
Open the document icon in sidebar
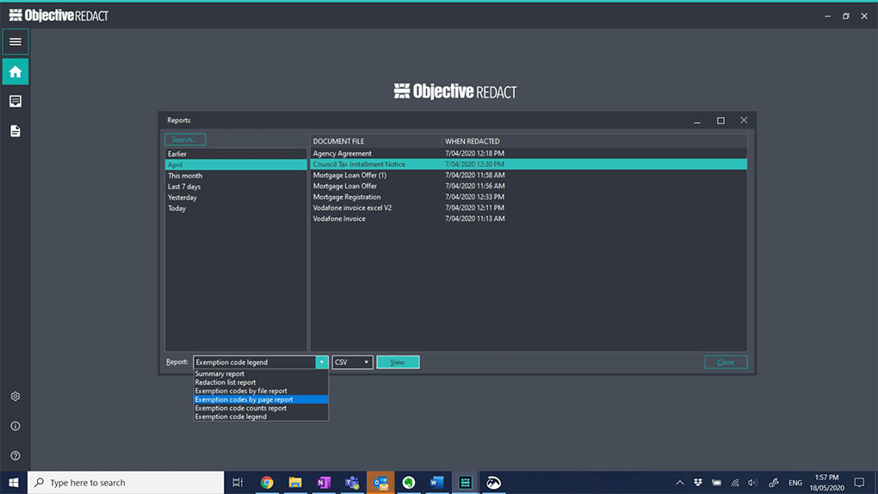(15, 131)
